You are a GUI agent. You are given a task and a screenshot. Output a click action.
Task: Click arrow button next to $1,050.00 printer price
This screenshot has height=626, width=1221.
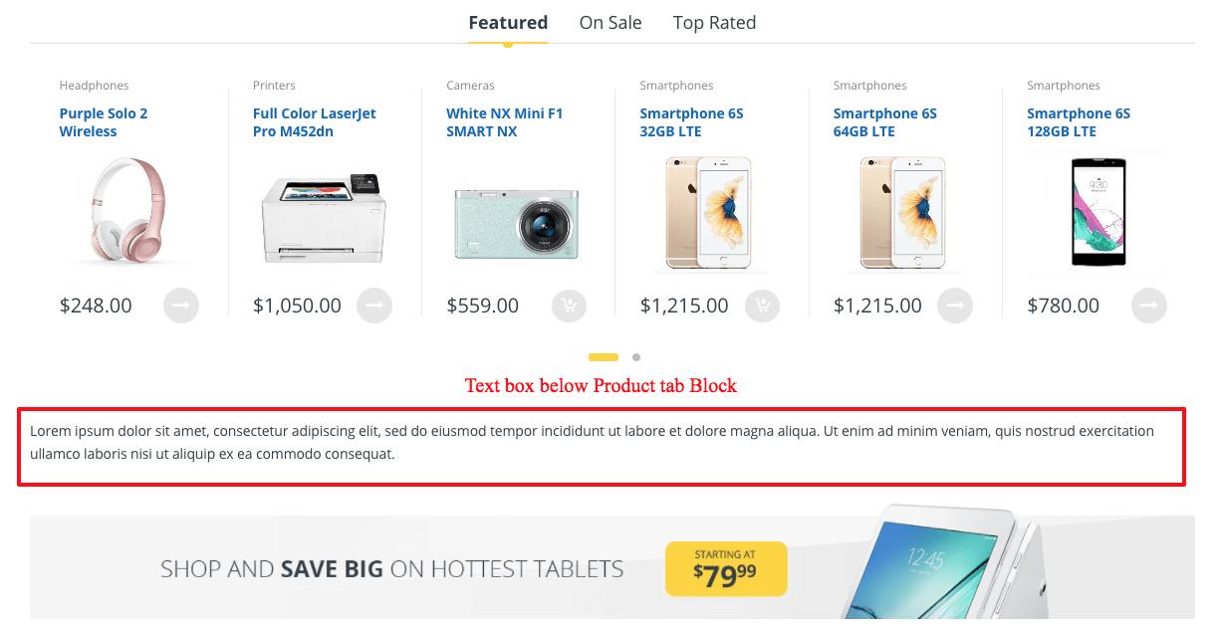(x=374, y=306)
